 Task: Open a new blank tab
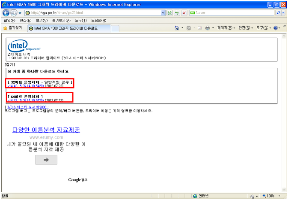point(115,29)
